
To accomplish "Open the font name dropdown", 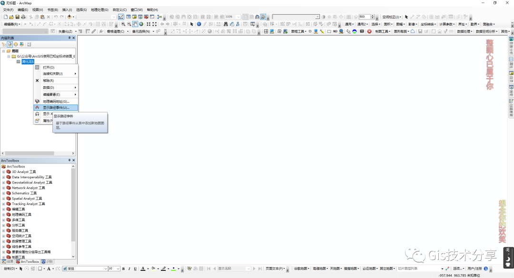I will 106,269.
